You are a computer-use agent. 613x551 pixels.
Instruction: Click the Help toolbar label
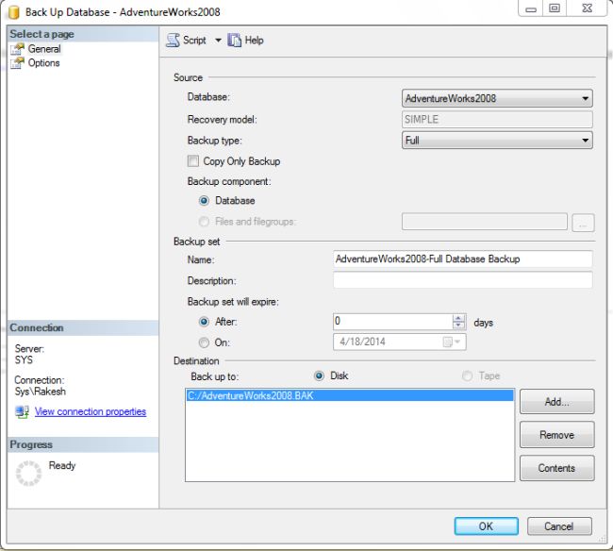pyautogui.click(x=254, y=41)
